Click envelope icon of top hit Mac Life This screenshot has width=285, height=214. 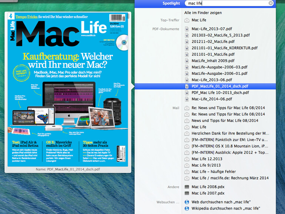pos(187,20)
